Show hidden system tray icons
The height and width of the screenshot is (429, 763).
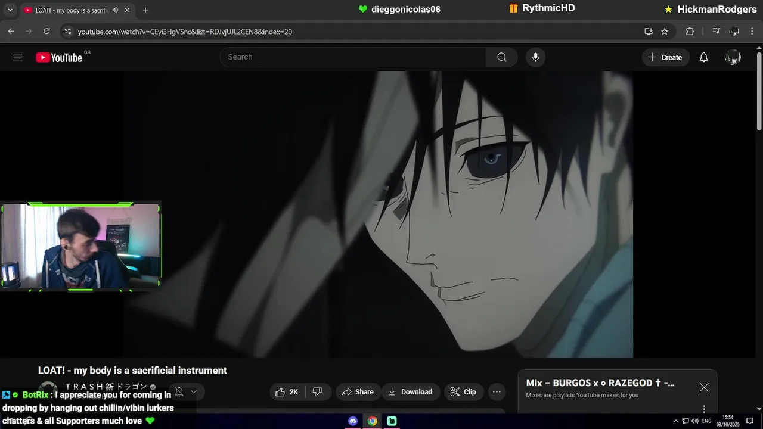(676, 421)
